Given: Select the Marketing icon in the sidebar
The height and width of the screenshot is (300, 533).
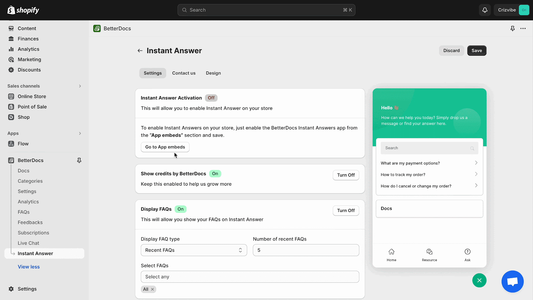Looking at the screenshot, I should 11,59.
